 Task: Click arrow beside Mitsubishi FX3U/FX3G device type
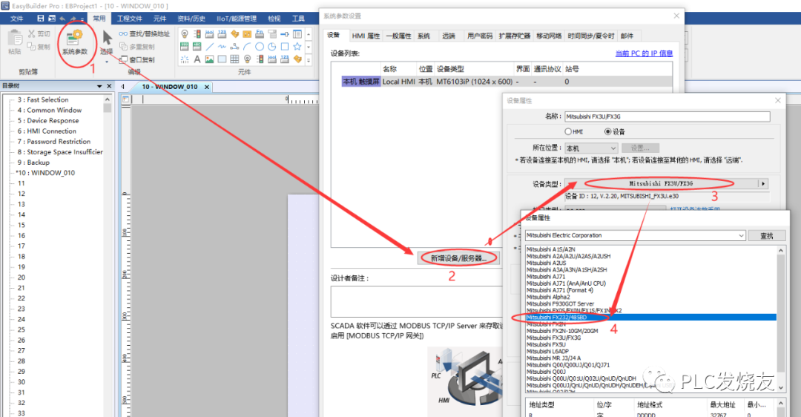(x=762, y=183)
